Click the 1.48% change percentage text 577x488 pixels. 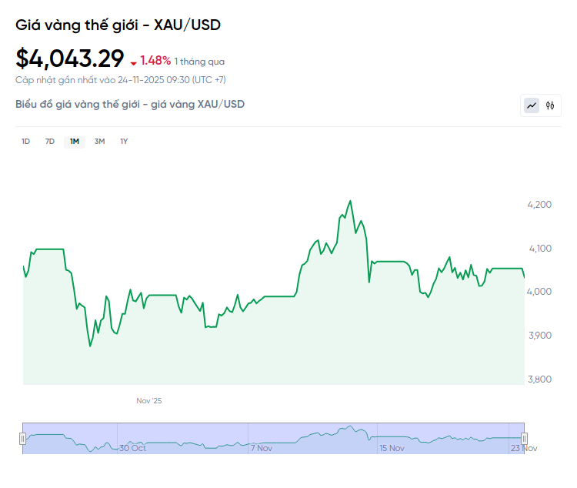[155, 61]
